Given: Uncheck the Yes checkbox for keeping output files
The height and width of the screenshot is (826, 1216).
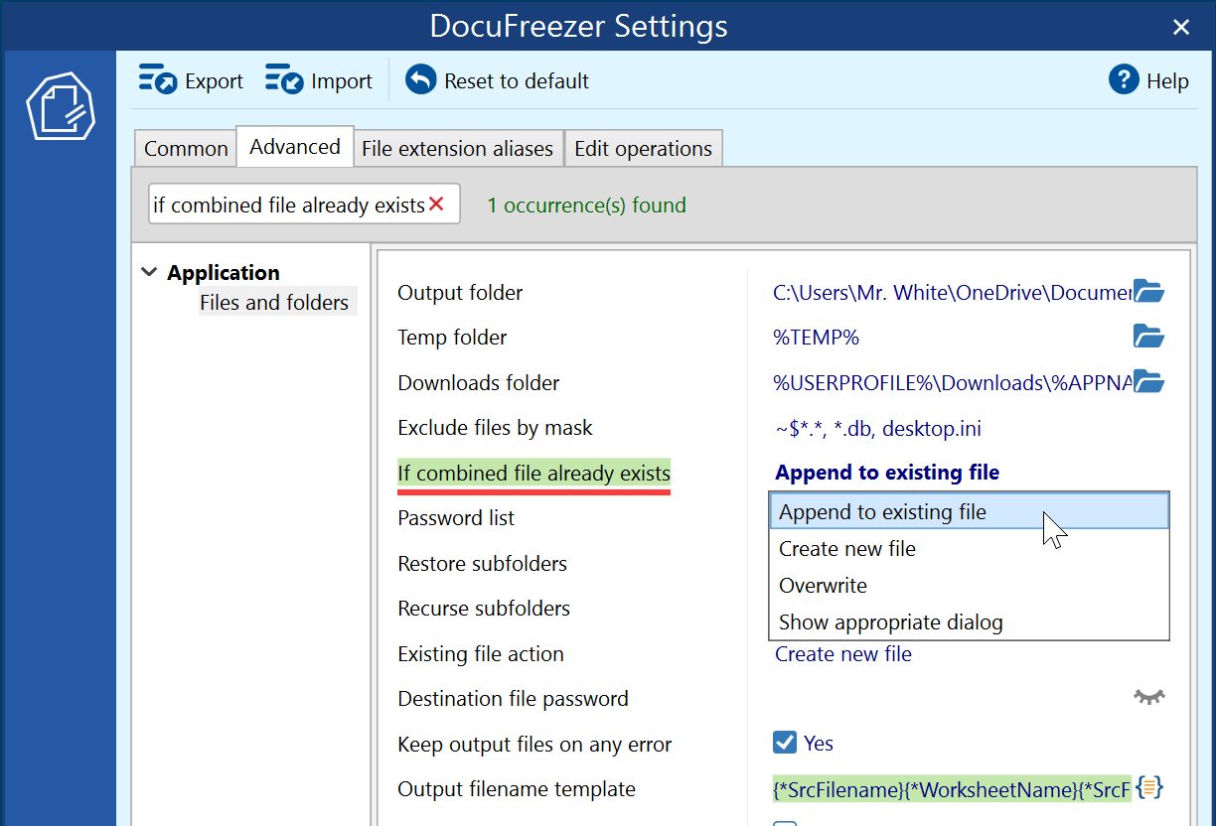Looking at the screenshot, I should pyautogui.click(x=784, y=743).
